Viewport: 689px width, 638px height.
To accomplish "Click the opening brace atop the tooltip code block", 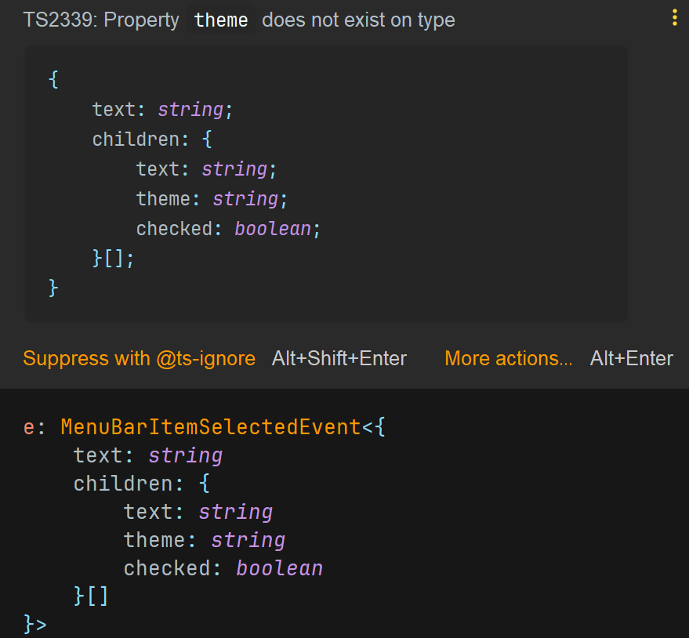I will [x=53, y=80].
